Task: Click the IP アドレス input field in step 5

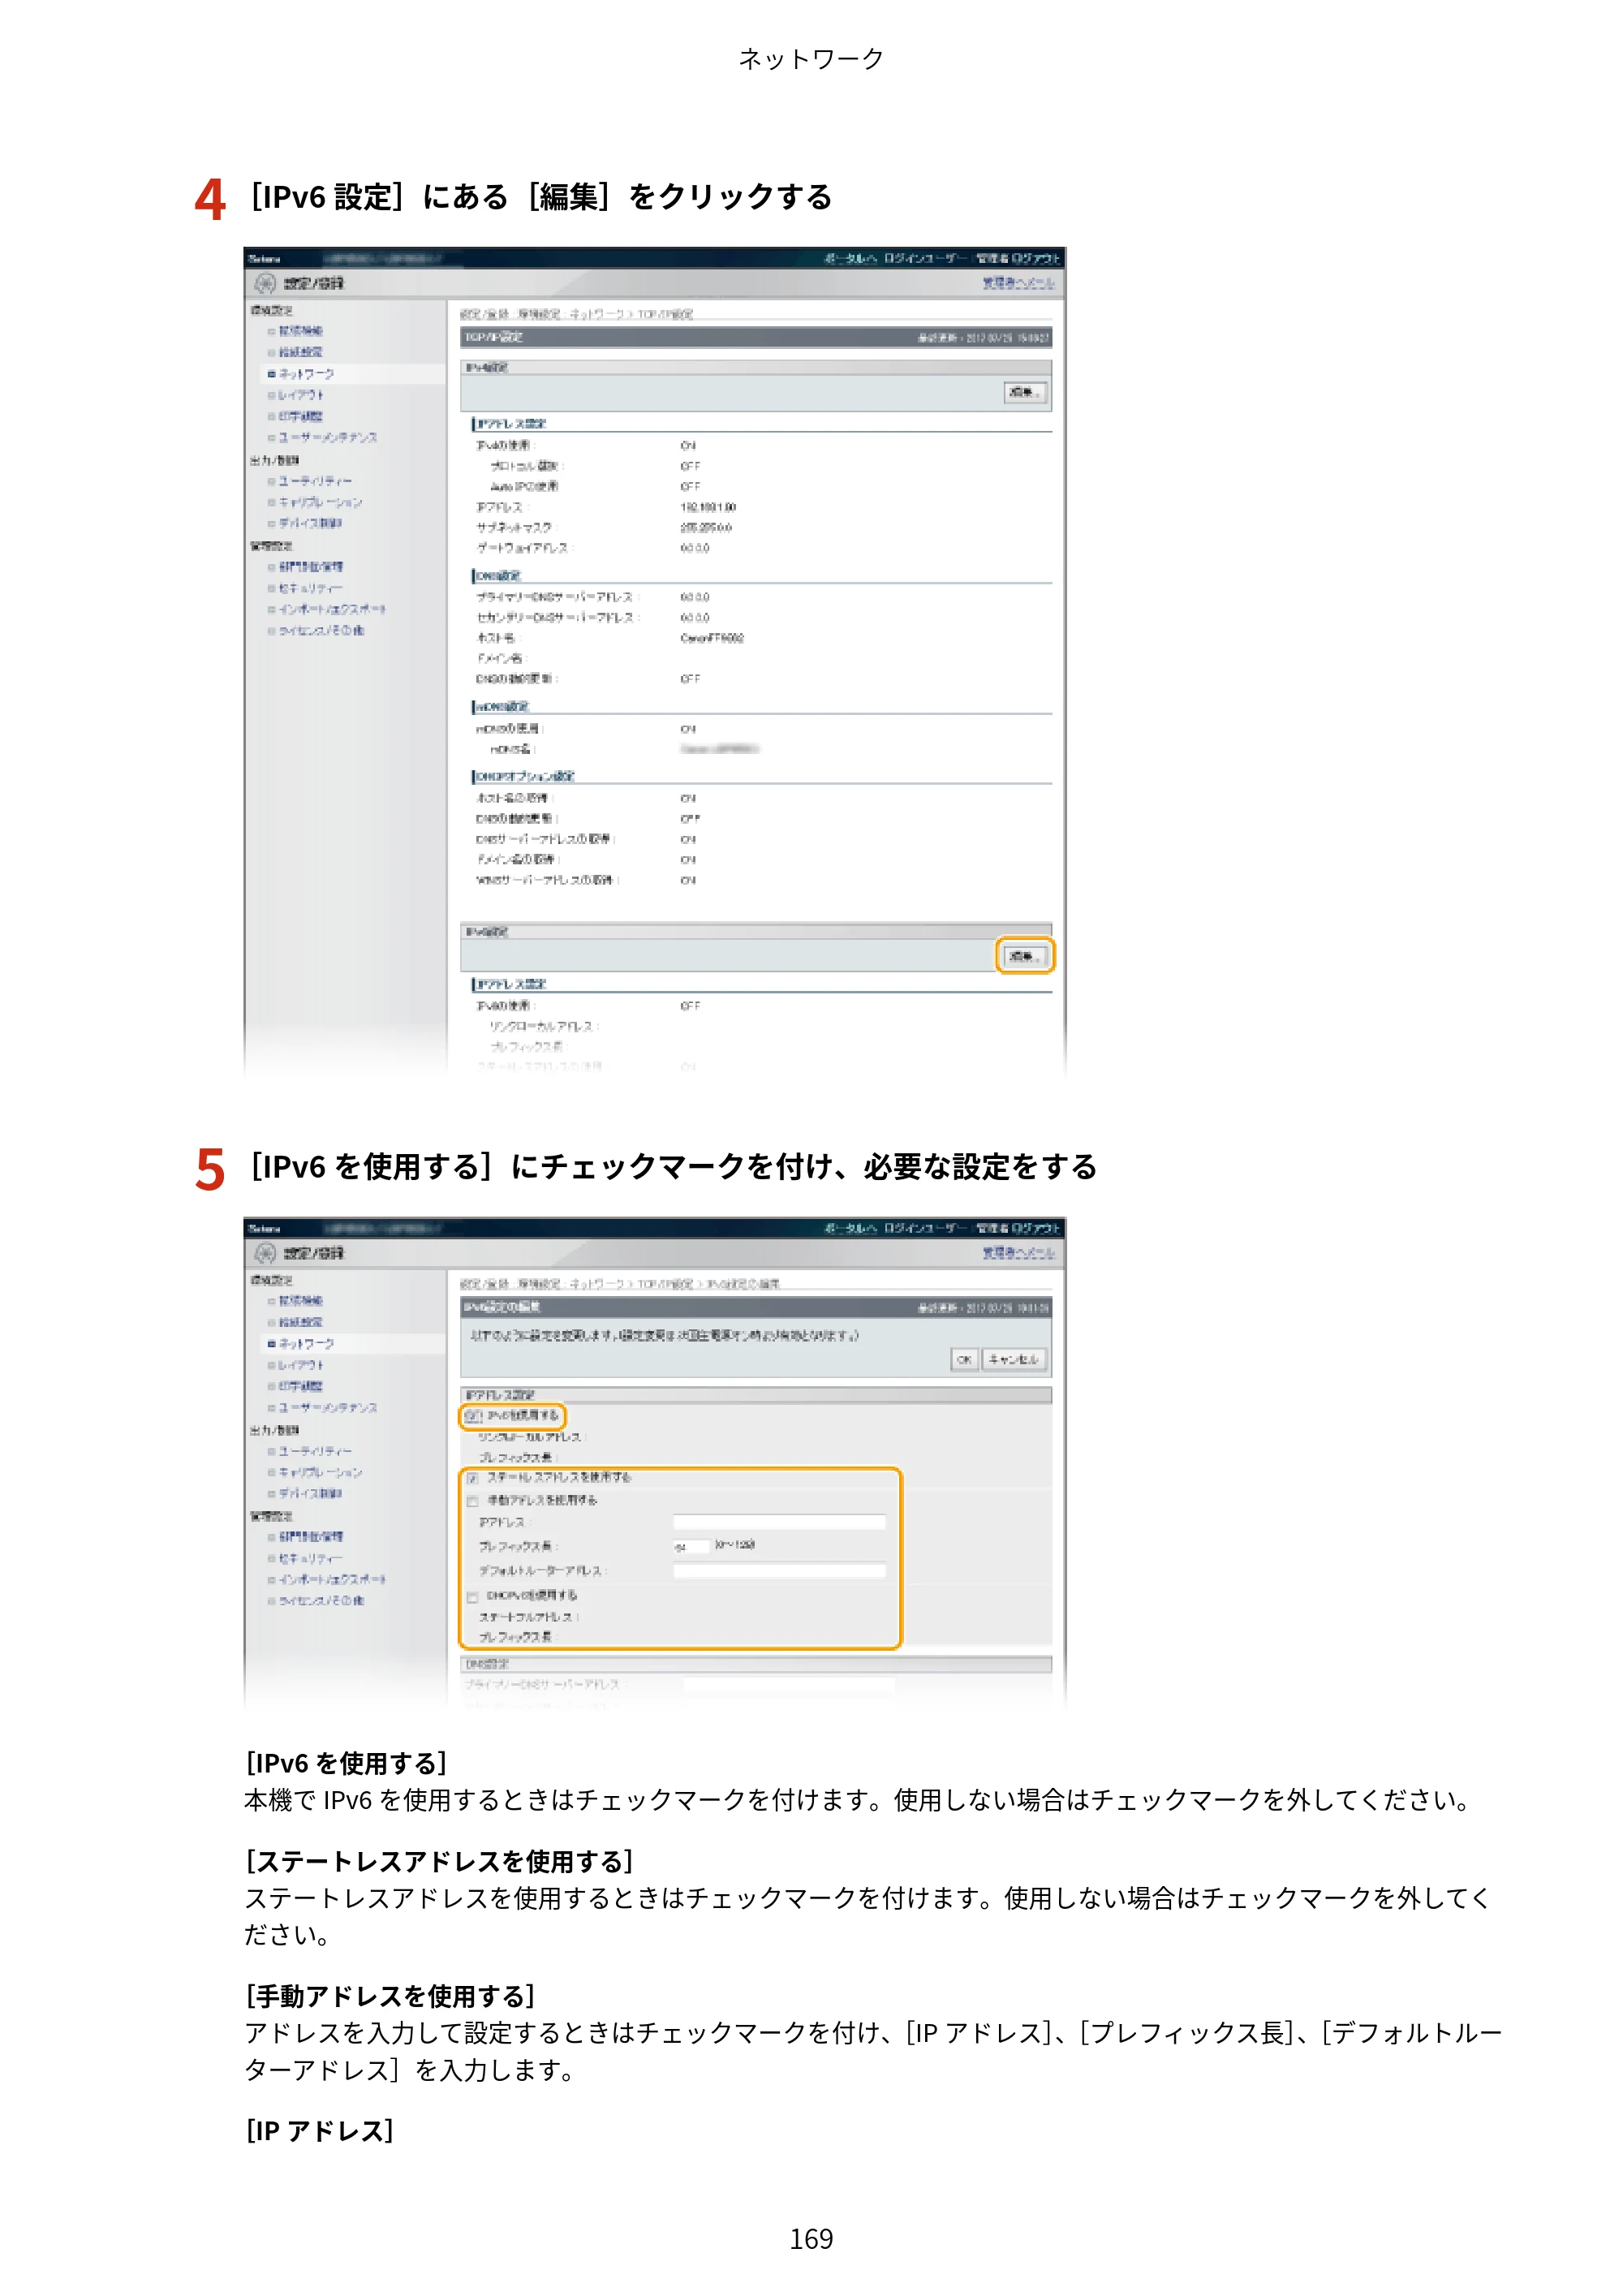Action: pos(779,1522)
